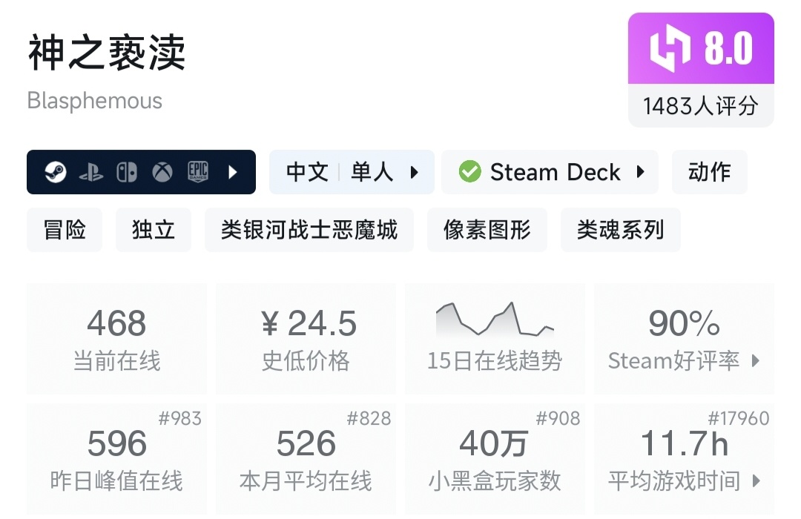Open 平均游戏时间 details arrow
The height and width of the screenshot is (519, 801).
click(756, 481)
